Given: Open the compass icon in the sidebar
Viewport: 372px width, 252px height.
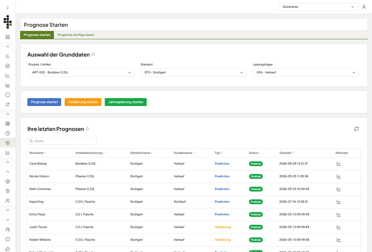Looking at the screenshot, I should (7, 66).
